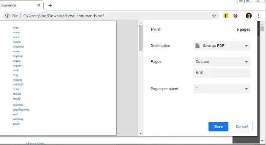The width and height of the screenshot is (266, 145).
Task: Close the Commands tab
Action: pos(39,5)
